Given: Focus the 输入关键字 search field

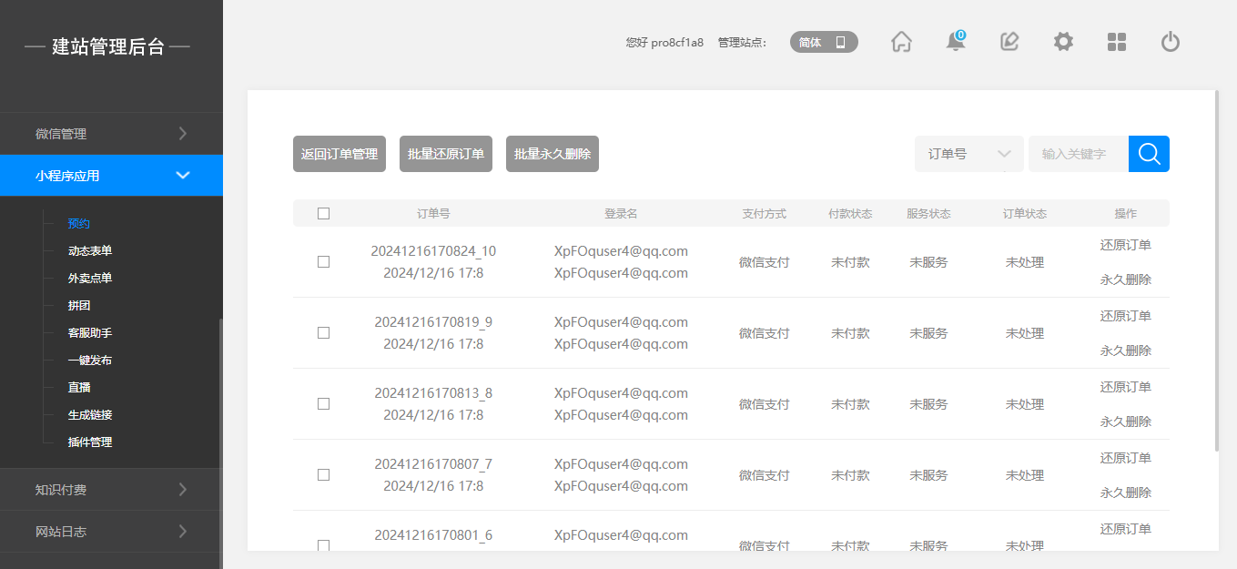Looking at the screenshot, I should [x=1078, y=154].
